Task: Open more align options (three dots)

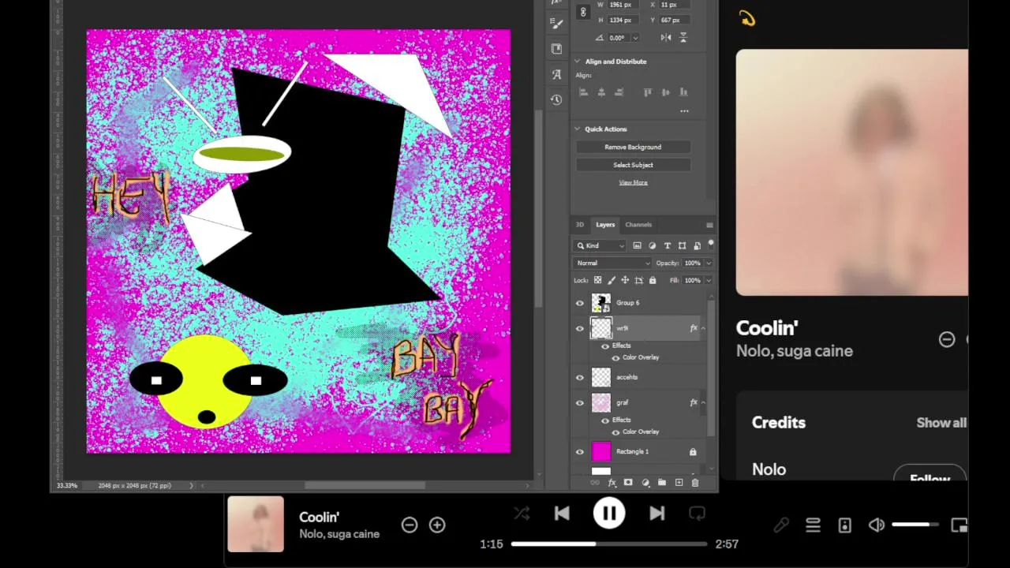Action: tap(684, 111)
